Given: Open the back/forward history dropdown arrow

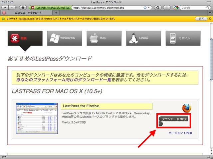Looking at the screenshot, I should tap(17, 7).
